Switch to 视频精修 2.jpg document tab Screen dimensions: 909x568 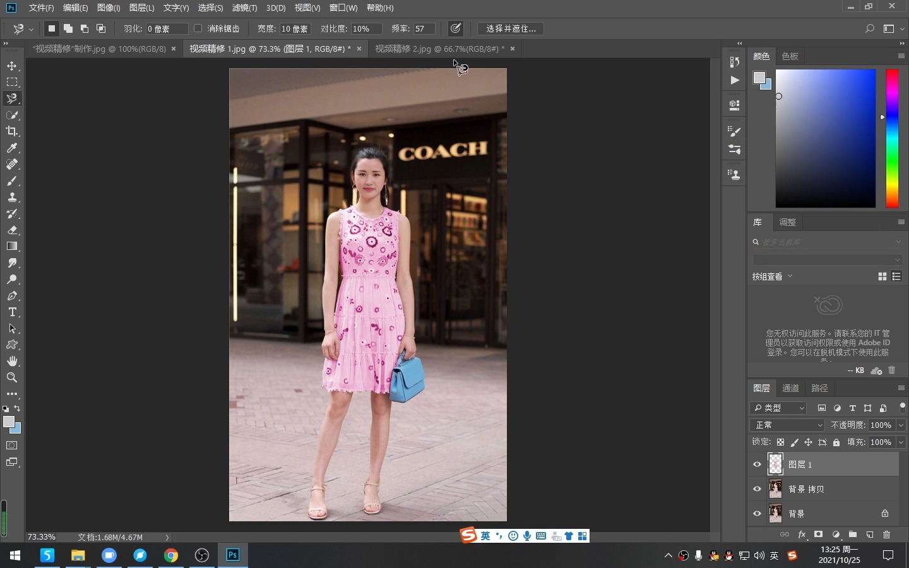(x=439, y=49)
